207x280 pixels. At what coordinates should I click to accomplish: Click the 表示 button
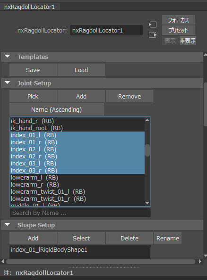point(170,41)
